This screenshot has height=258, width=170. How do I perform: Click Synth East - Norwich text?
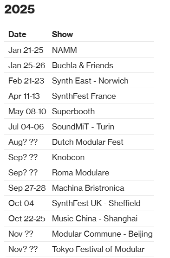(x=90, y=81)
